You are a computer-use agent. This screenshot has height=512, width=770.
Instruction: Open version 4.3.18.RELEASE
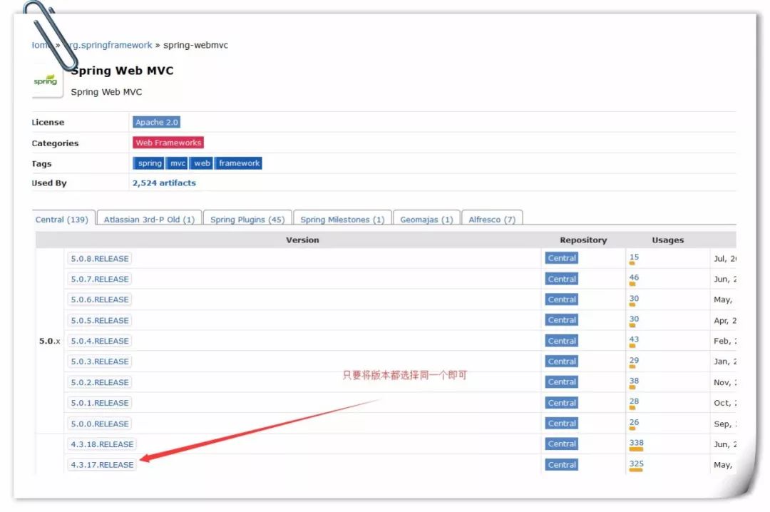point(102,444)
